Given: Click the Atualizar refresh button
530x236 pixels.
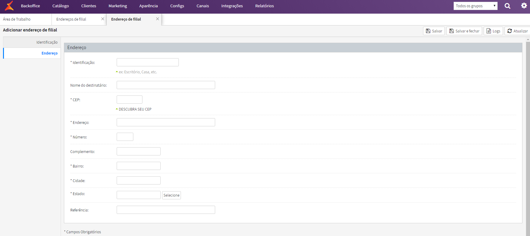Looking at the screenshot, I should (517, 31).
